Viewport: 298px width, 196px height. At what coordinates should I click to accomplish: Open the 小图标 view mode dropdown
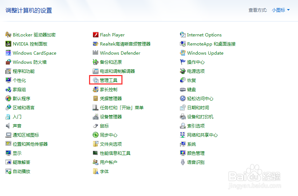(x=281, y=10)
